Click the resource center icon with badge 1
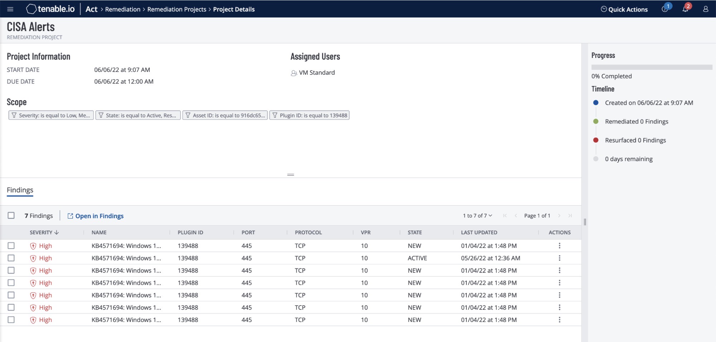The image size is (716, 342). tap(665, 9)
